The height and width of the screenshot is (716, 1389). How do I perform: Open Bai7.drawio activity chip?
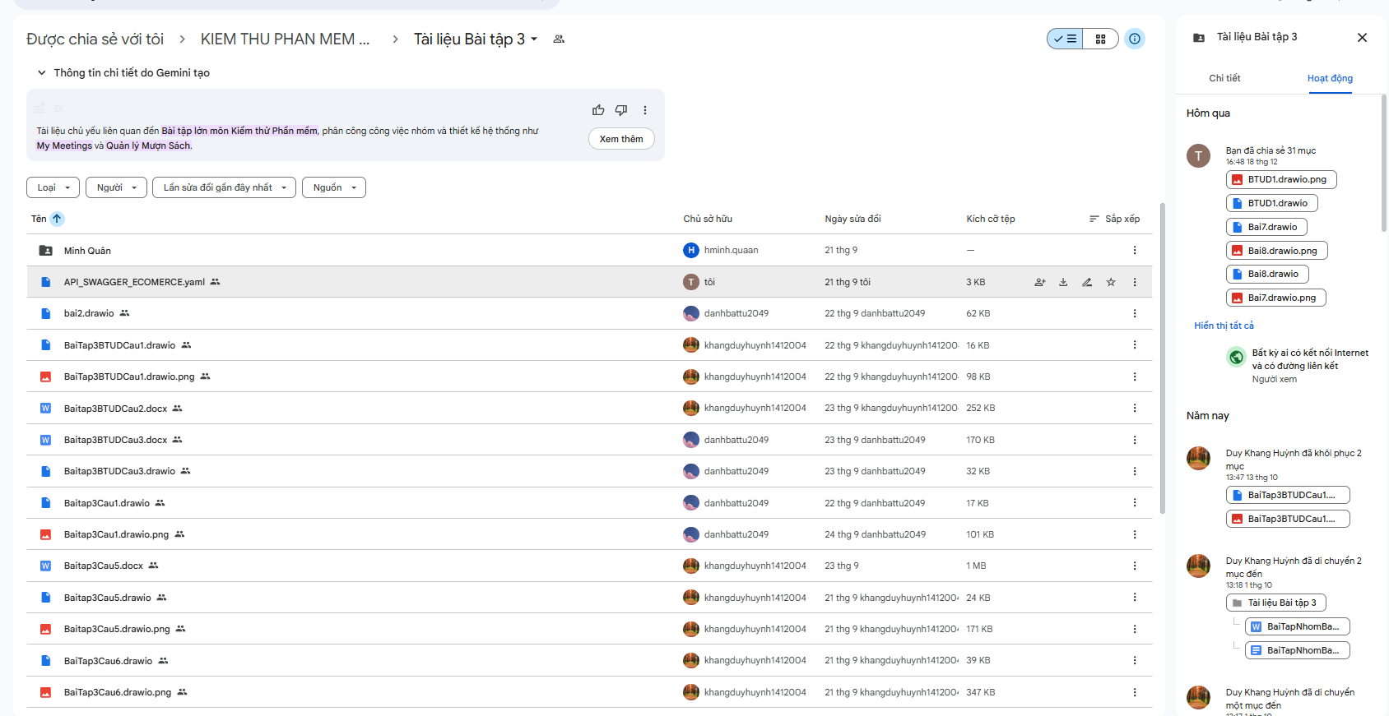tap(1266, 227)
